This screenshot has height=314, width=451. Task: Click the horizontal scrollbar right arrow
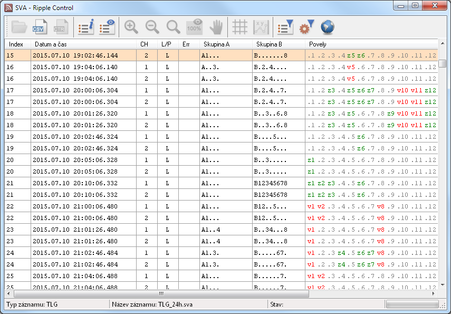pyautogui.click(x=434, y=293)
